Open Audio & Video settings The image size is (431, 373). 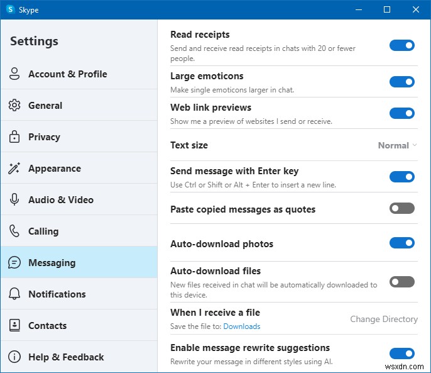pos(79,199)
